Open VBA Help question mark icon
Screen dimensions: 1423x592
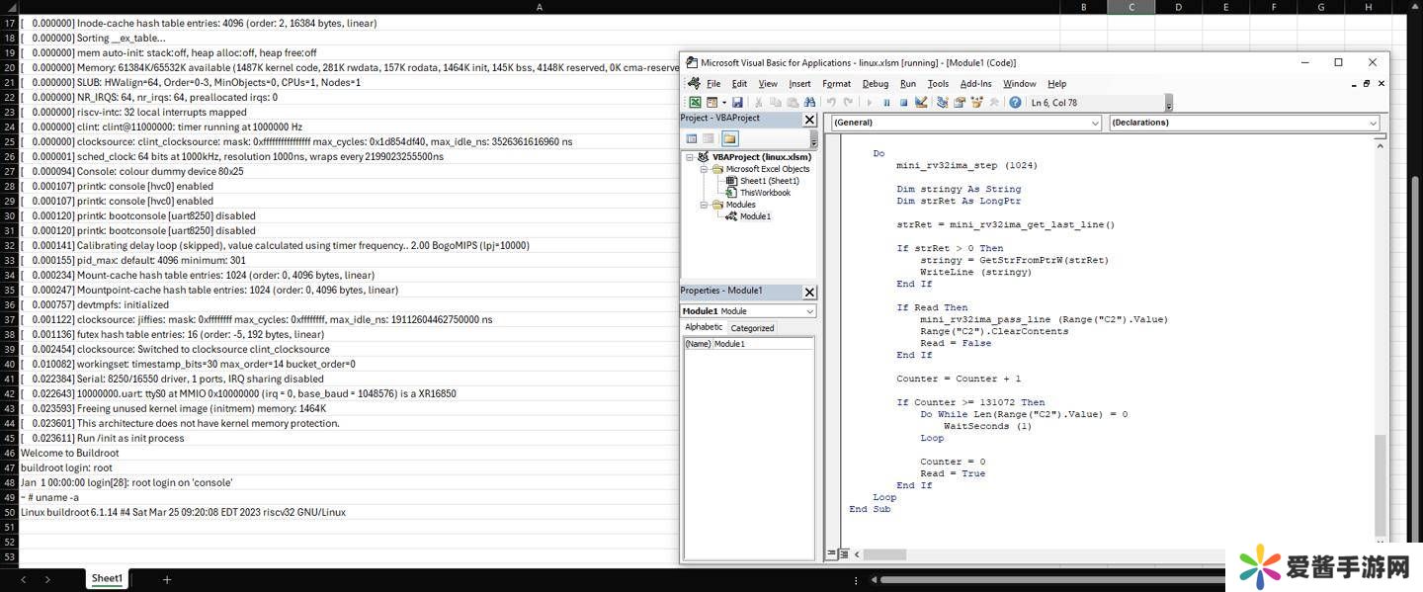click(x=1015, y=103)
